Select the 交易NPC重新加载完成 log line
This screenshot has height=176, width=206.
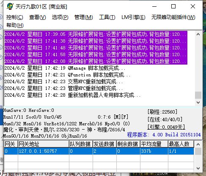point(63,81)
